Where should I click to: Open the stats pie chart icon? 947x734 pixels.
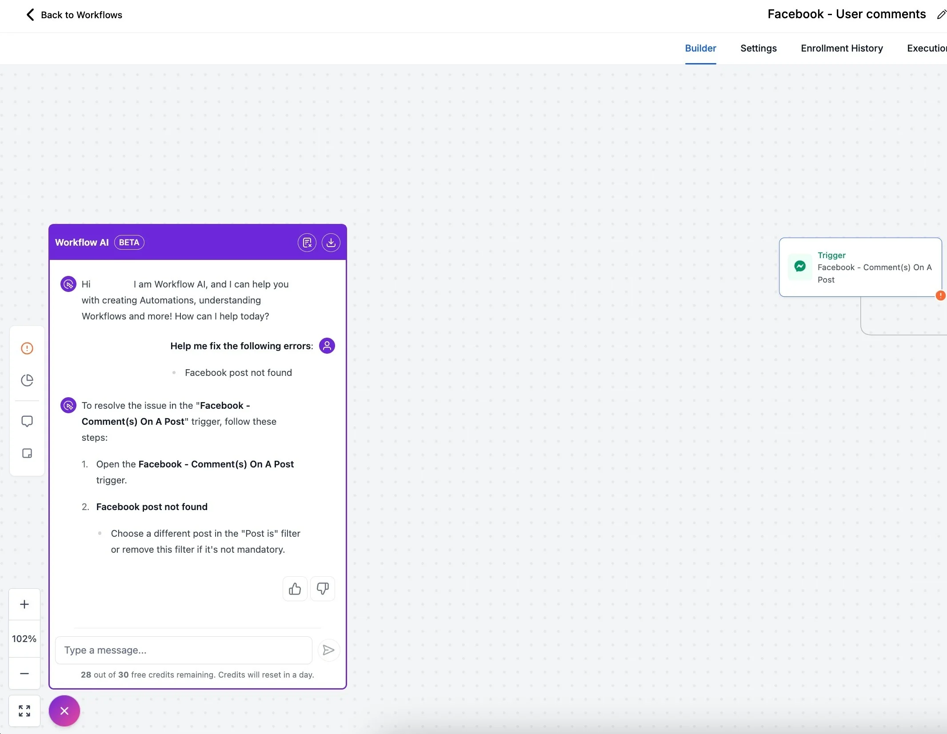[27, 380]
